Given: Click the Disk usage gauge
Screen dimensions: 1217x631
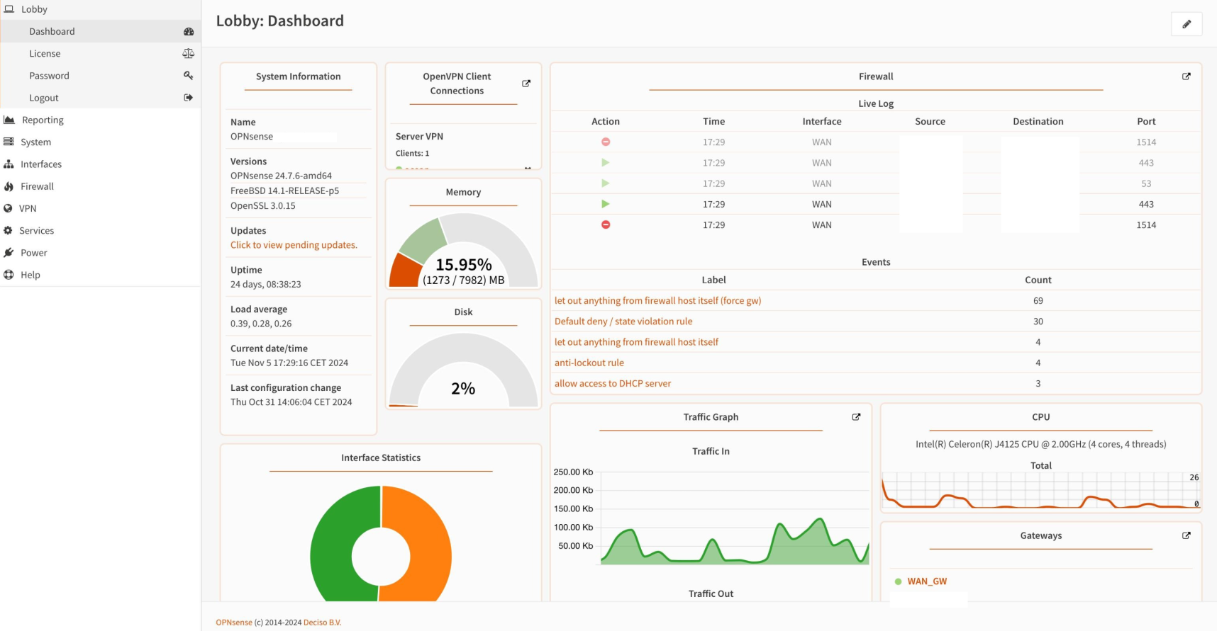Looking at the screenshot, I should [x=464, y=370].
